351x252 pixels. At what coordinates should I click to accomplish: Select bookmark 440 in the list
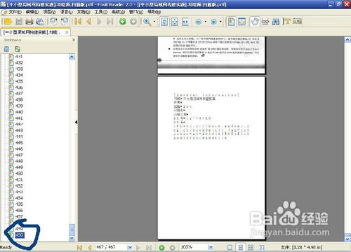(x=19, y=112)
